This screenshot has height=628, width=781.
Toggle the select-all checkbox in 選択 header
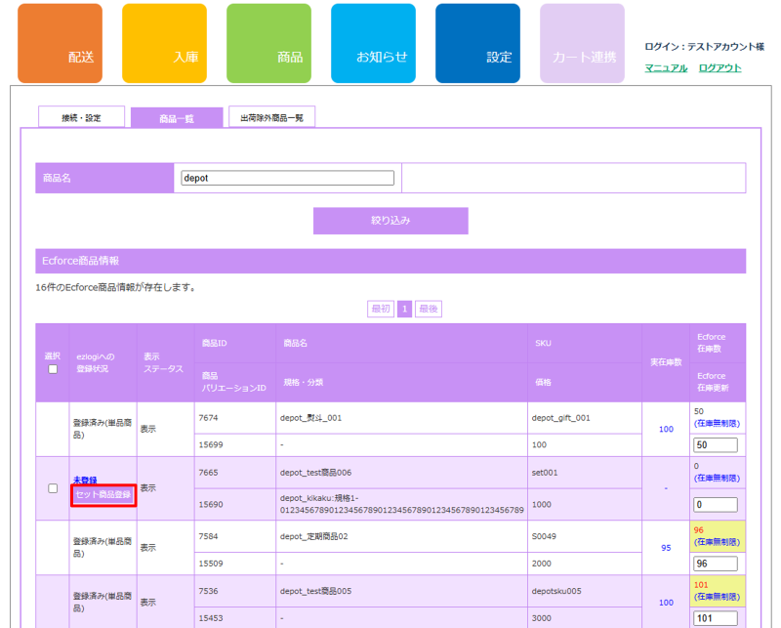tap(53, 369)
